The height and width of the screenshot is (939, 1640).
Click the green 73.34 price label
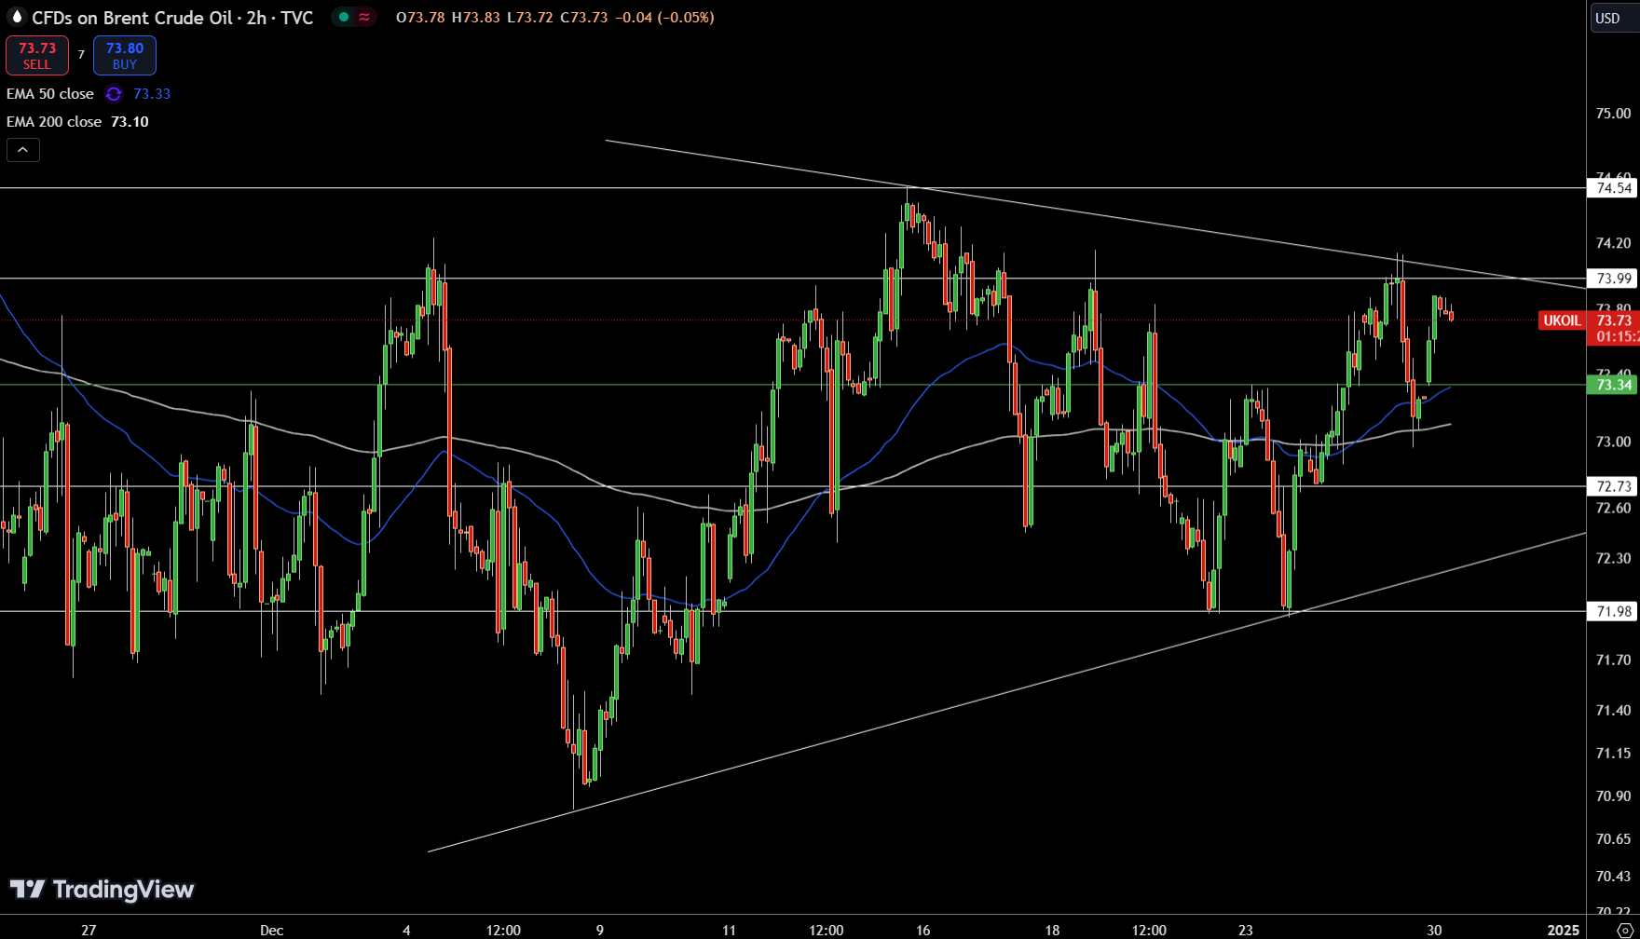[x=1613, y=385]
